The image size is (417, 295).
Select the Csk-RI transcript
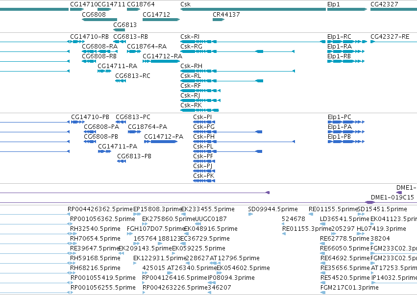(253, 42)
